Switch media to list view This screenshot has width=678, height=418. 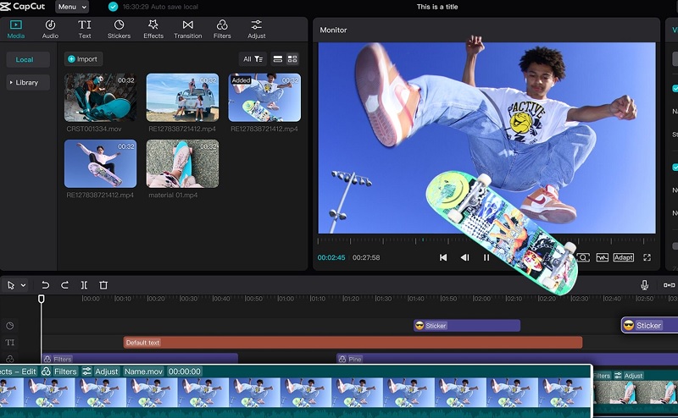278,59
